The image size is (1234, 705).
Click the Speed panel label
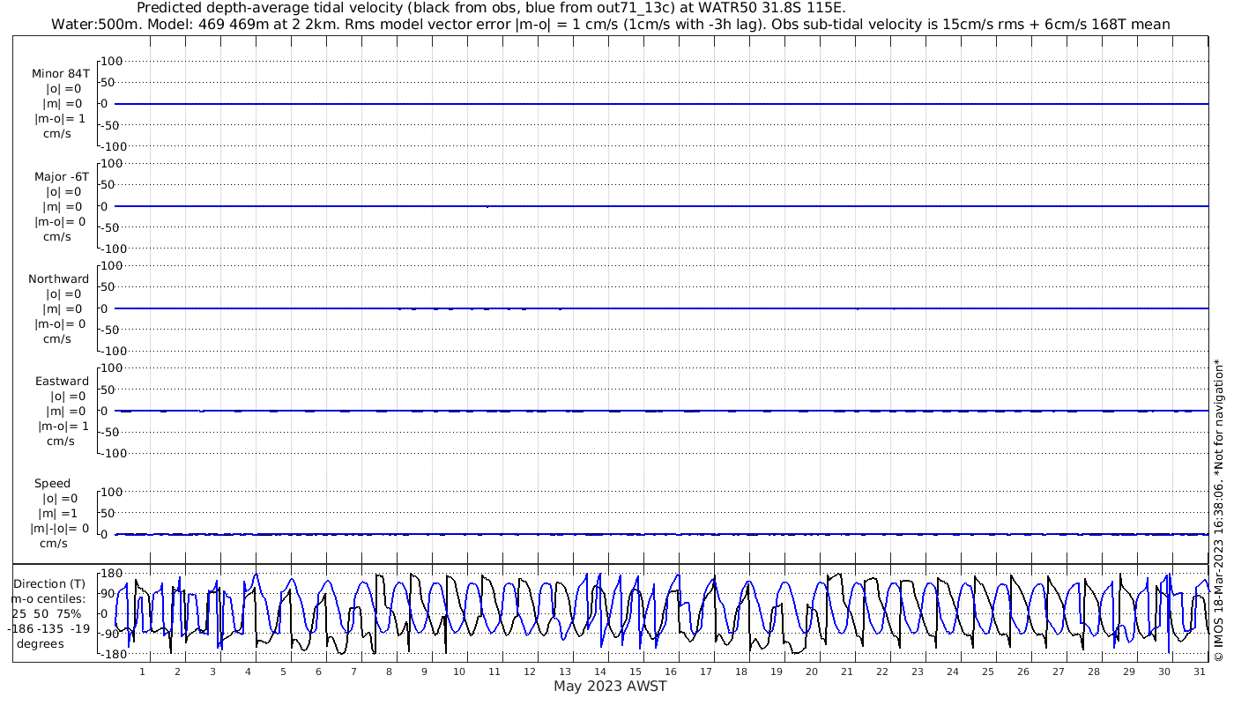[x=53, y=483]
